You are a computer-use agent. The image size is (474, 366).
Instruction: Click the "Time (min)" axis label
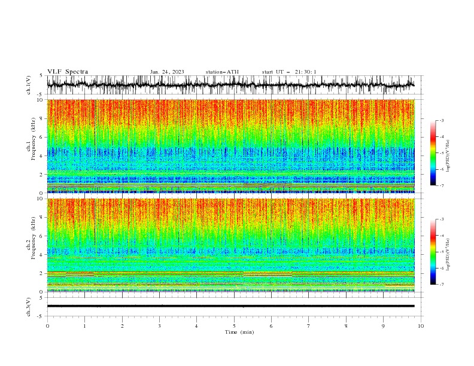tap(239, 332)
